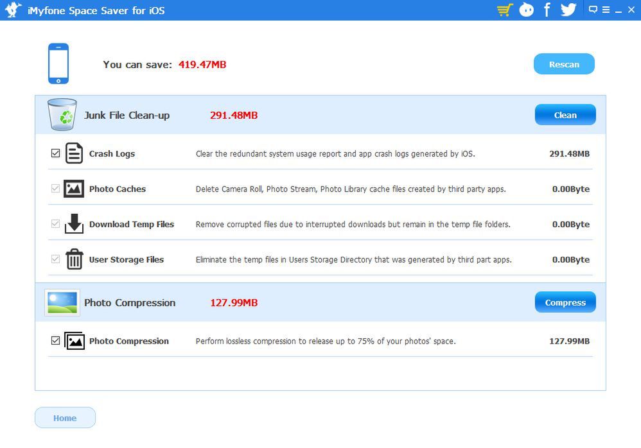
Task: Click the Photo Caches image icon
Action: coord(74,189)
